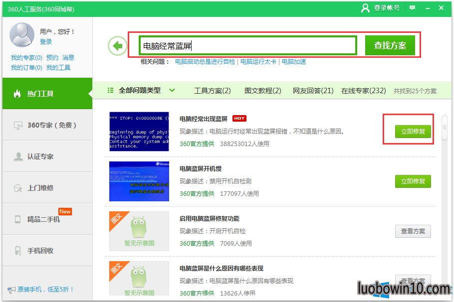454x302 pixels.
Task: Open the 360专家（免费）sidebar tab
Action: pyautogui.click(x=47, y=125)
